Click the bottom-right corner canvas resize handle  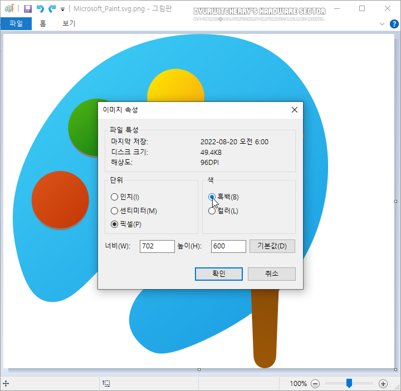(x=395, y=369)
